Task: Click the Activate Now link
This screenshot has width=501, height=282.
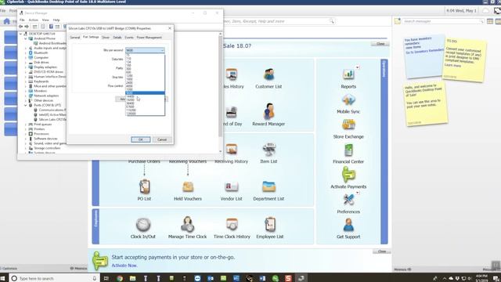Action: [124, 266]
